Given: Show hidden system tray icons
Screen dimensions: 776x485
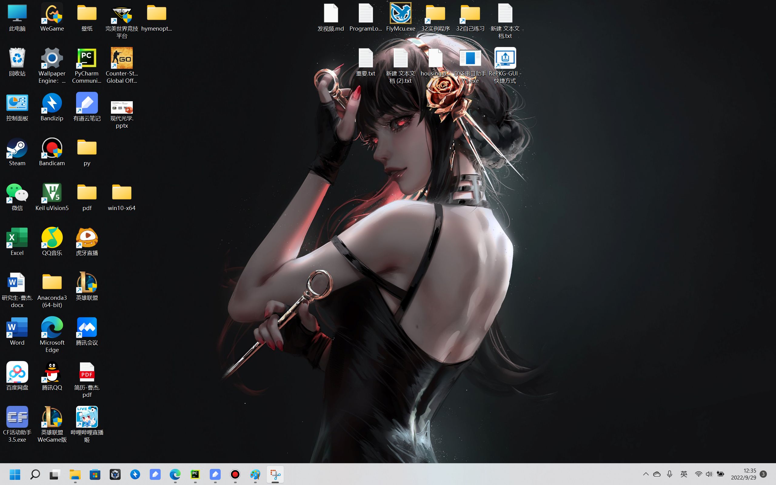Looking at the screenshot, I should [646, 474].
